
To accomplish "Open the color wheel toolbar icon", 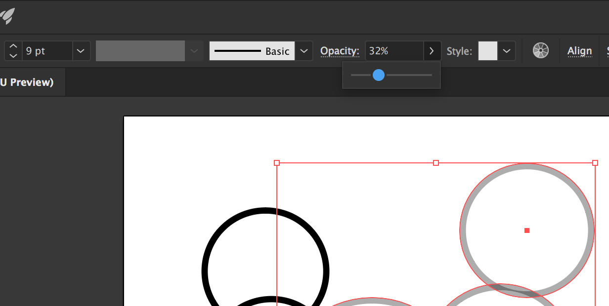I will [x=541, y=50].
